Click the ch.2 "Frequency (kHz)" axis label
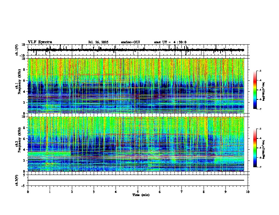 click(x=19, y=140)
